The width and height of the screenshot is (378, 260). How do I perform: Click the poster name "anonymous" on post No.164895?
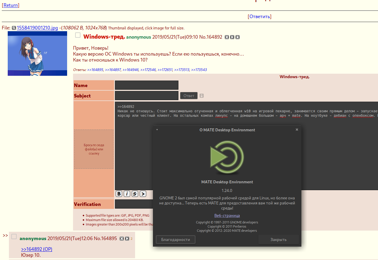click(x=33, y=239)
